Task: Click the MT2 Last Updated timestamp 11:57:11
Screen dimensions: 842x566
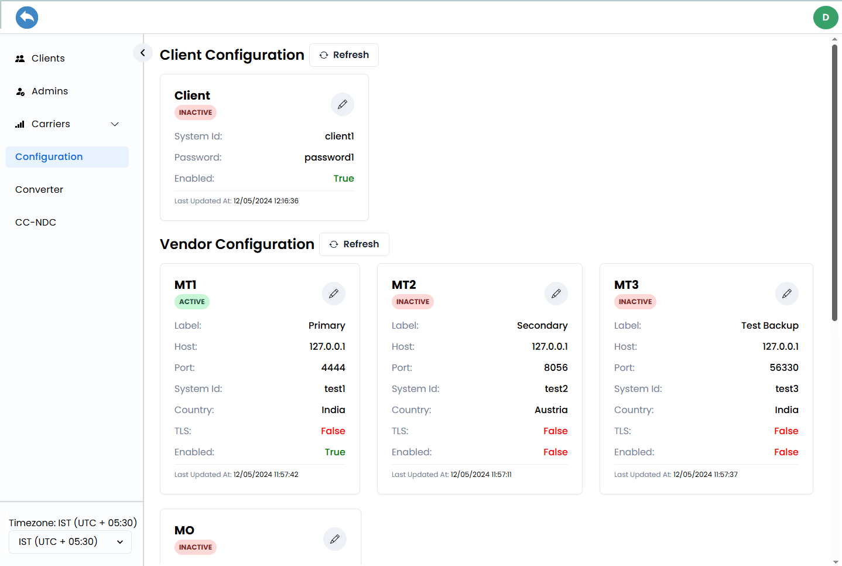Action: point(481,475)
